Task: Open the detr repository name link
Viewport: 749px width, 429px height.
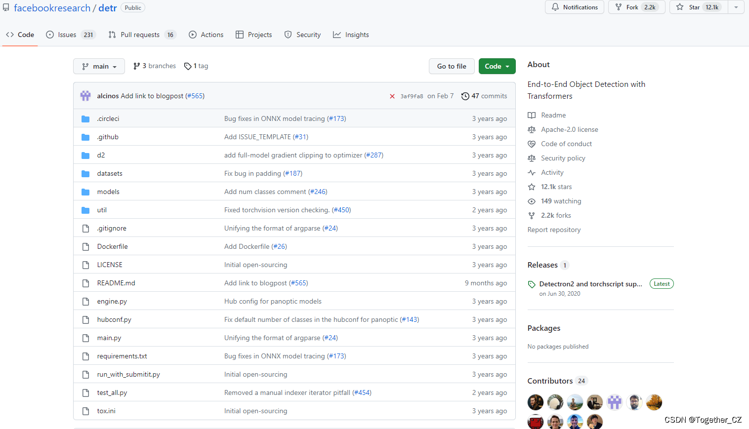Action: pyautogui.click(x=108, y=8)
